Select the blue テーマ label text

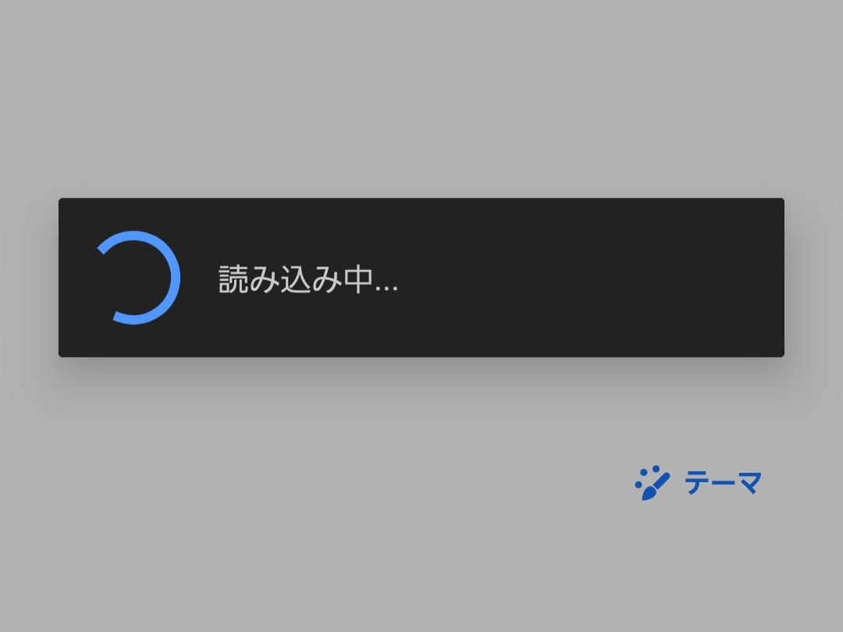click(723, 482)
